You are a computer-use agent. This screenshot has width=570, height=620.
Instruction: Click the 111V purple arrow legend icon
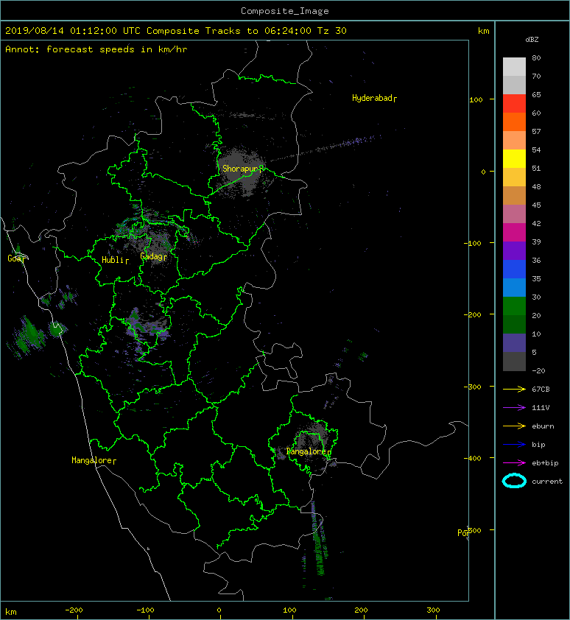click(514, 408)
